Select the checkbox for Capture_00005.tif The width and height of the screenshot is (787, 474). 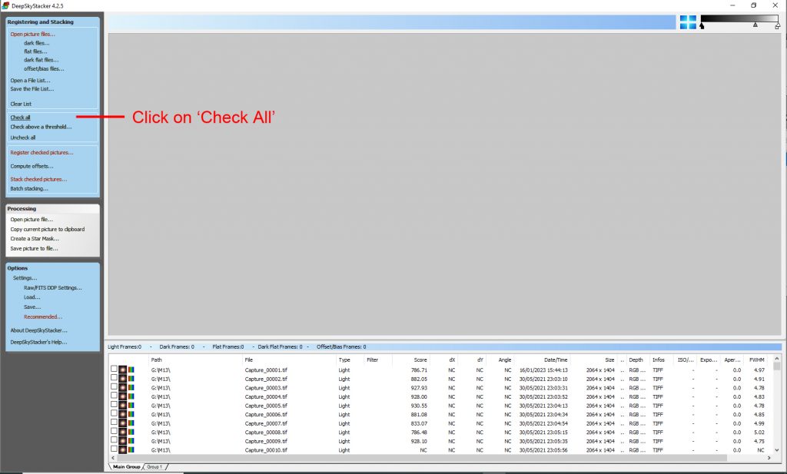click(x=114, y=405)
